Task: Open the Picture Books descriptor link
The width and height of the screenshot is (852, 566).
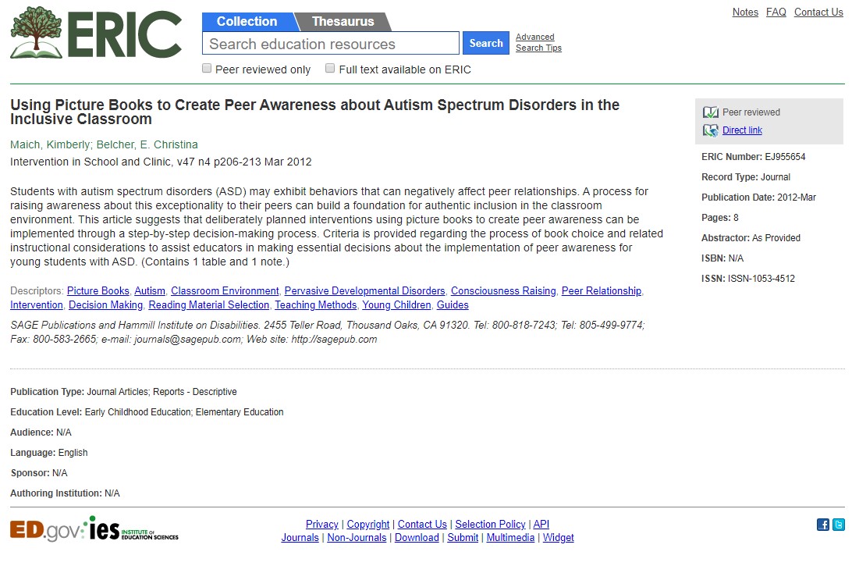Action: 98,291
